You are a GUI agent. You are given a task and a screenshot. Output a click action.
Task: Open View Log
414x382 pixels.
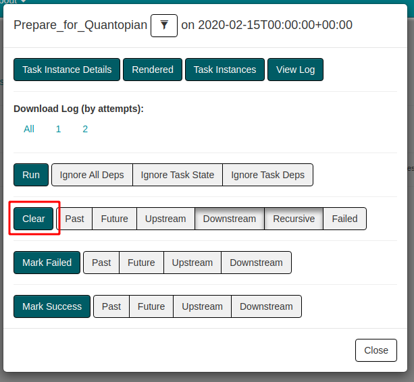[x=295, y=70]
